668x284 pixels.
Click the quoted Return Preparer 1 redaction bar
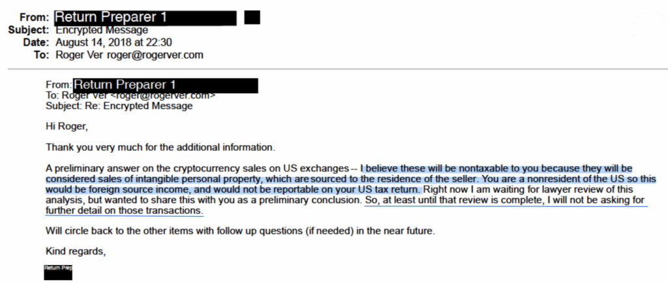click(x=166, y=86)
